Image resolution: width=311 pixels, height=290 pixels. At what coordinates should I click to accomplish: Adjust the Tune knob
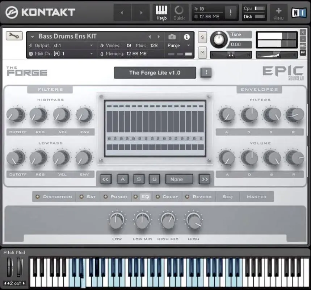tap(219, 39)
